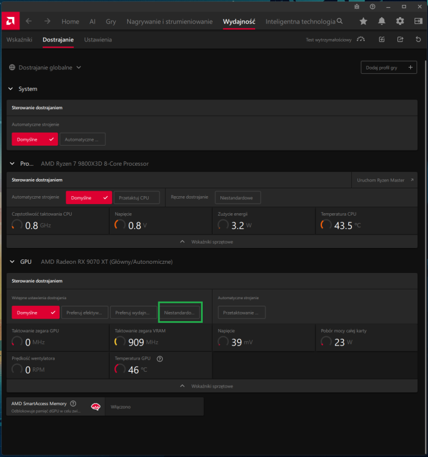The image size is (428, 457).
Task: Open the search magnifier icon
Action: 340,21
